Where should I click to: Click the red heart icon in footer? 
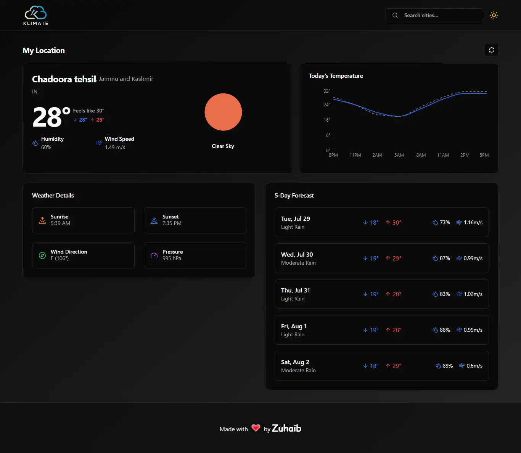(x=256, y=428)
